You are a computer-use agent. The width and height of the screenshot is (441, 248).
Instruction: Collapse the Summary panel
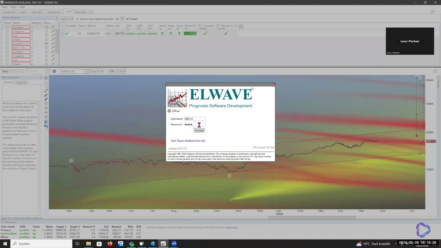[x=2, y=222]
